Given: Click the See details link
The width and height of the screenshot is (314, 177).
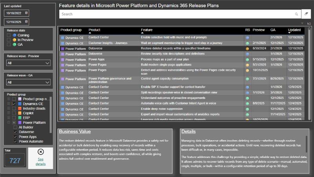Looking at the screenshot, I should coord(41,161).
